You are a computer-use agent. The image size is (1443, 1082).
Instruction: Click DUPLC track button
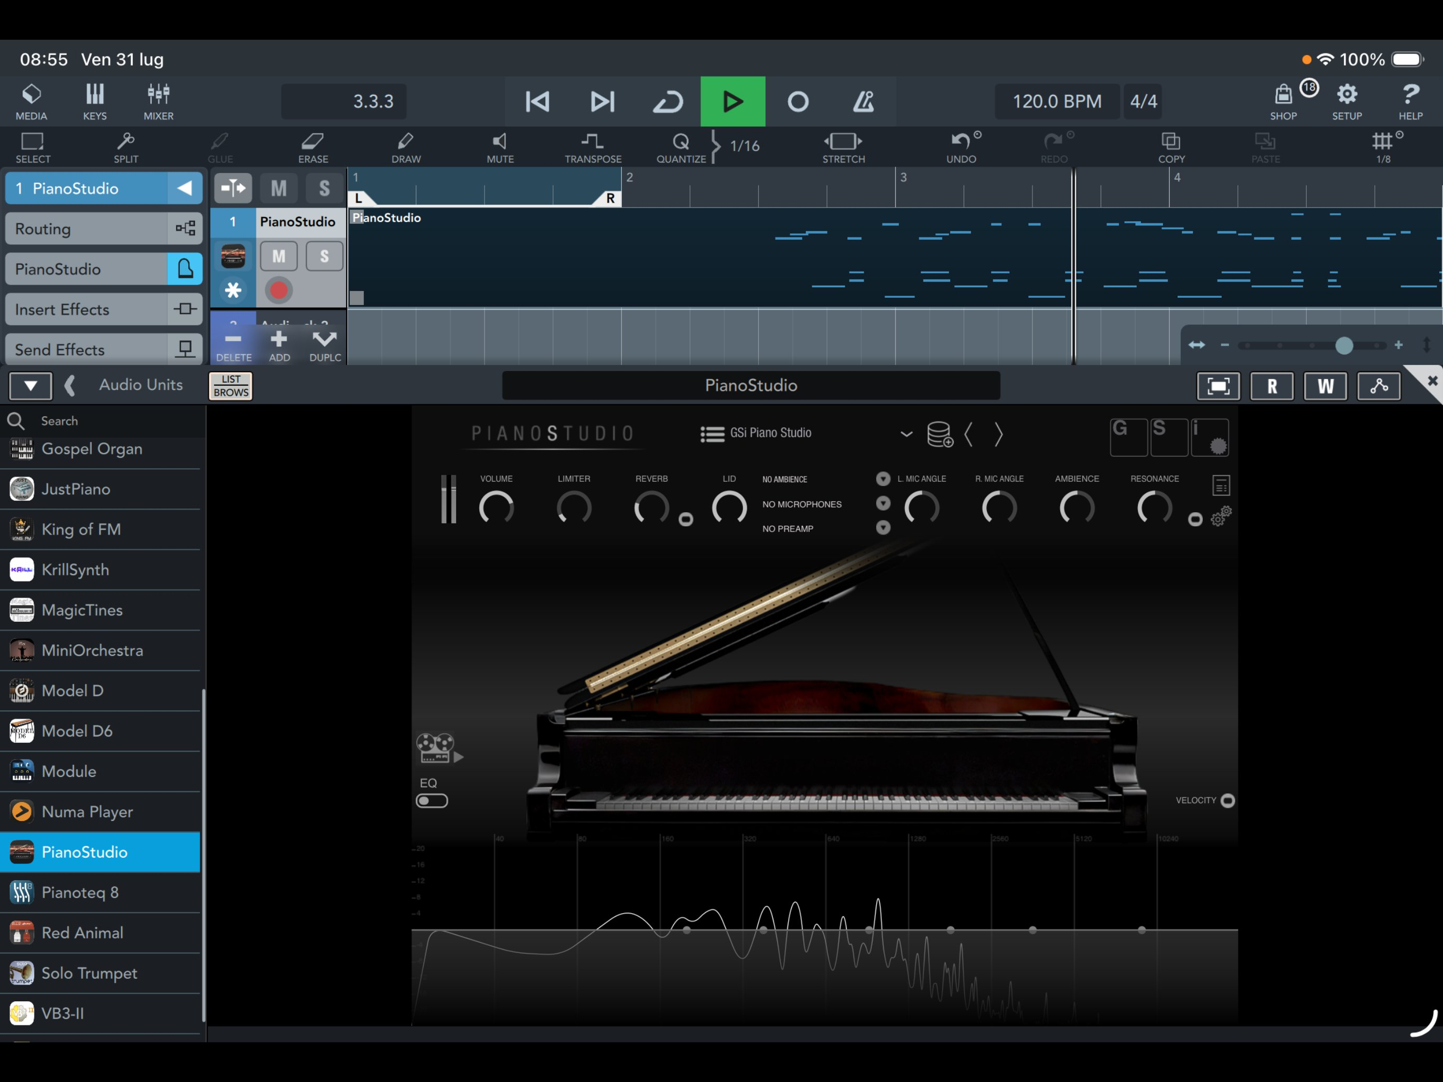(x=325, y=347)
